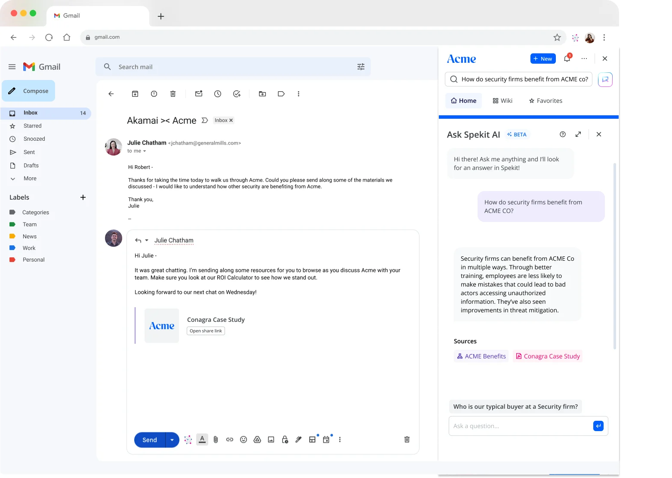Create new label with plus icon
The height and width of the screenshot is (478, 672).
click(83, 197)
